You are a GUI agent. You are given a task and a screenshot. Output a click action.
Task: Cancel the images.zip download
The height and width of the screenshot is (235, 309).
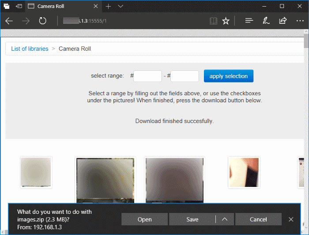click(x=258, y=219)
